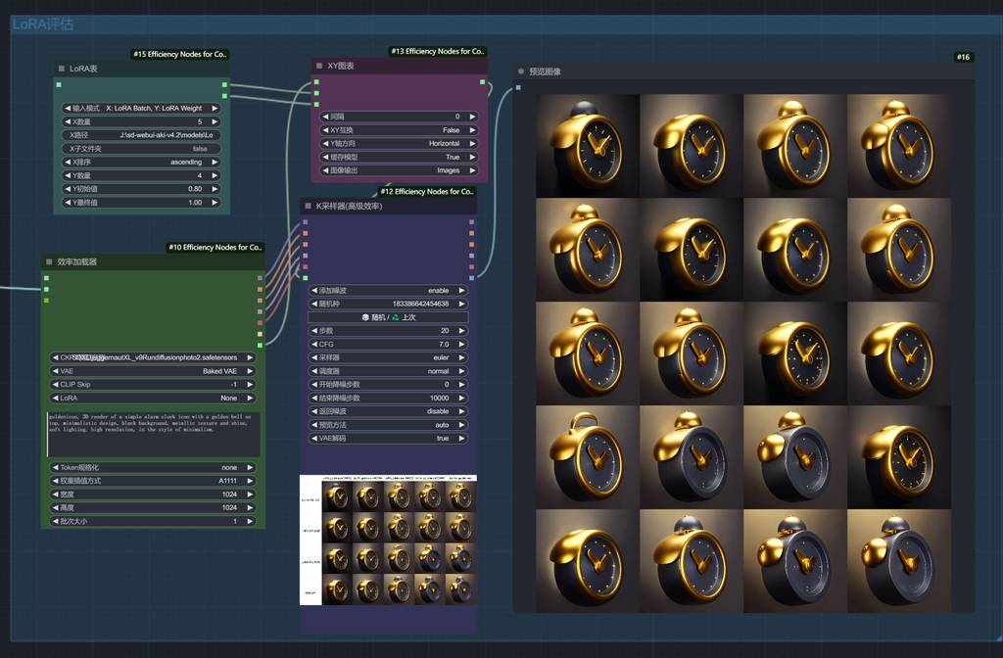Click the CFG 7.0 value slider
The height and width of the screenshot is (658, 1003).
click(388, 345)
